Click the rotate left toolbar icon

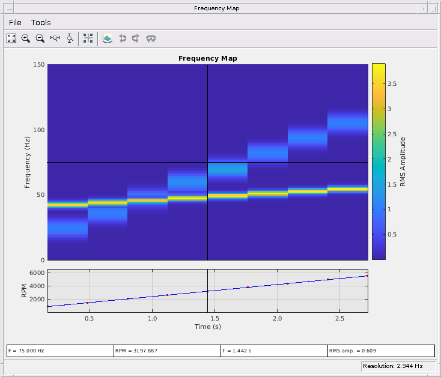(x=123, y=38)
